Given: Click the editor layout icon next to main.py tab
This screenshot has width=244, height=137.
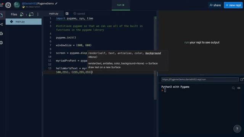Looking at the screenshot, I should click(67, 14).
